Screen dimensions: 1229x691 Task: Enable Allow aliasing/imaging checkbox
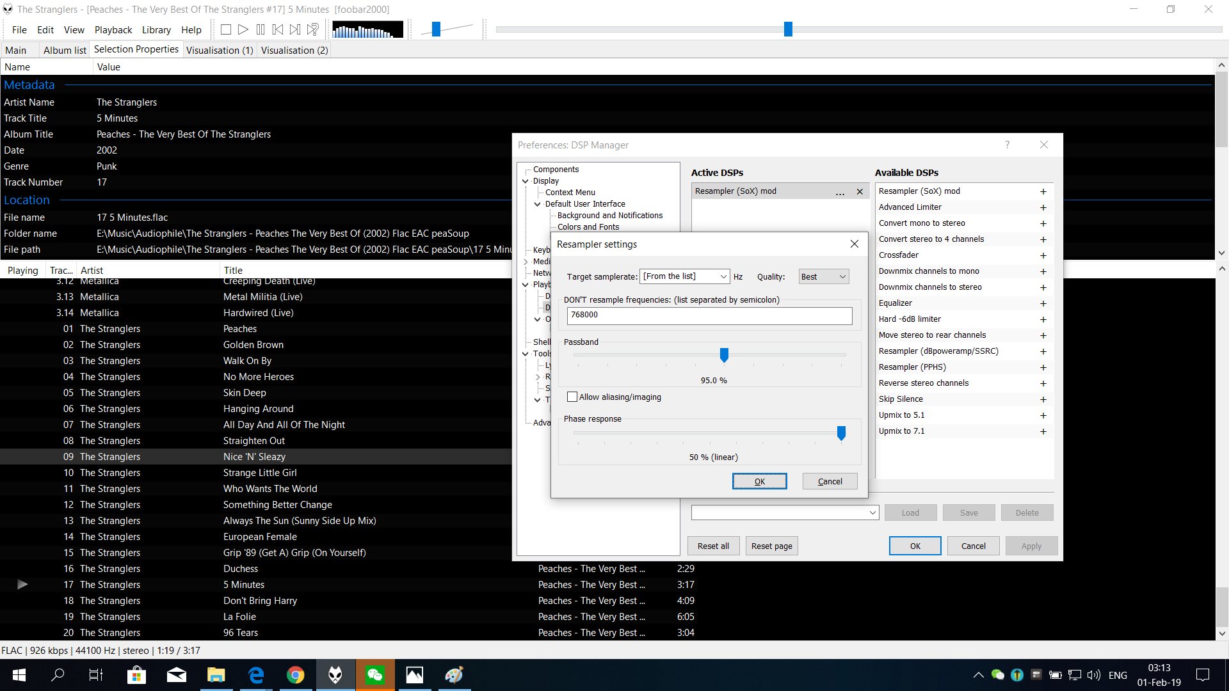[572, 397]
